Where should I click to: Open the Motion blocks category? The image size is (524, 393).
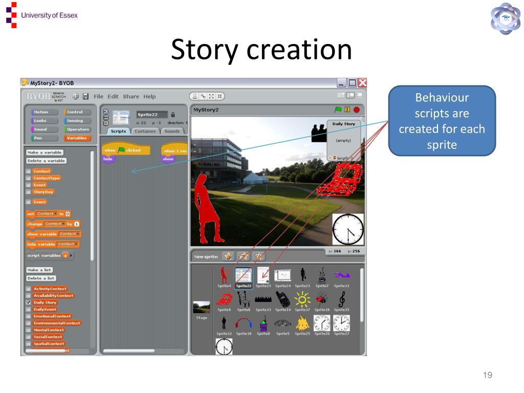tap(44, 112)
